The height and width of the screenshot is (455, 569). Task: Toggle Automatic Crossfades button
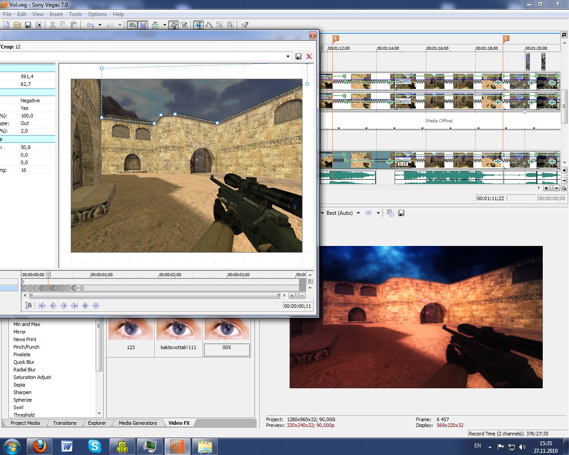(x=143, y=25)
